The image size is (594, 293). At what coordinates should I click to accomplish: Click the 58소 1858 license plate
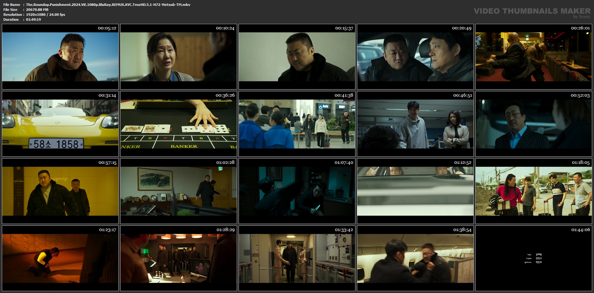[56, 144]
